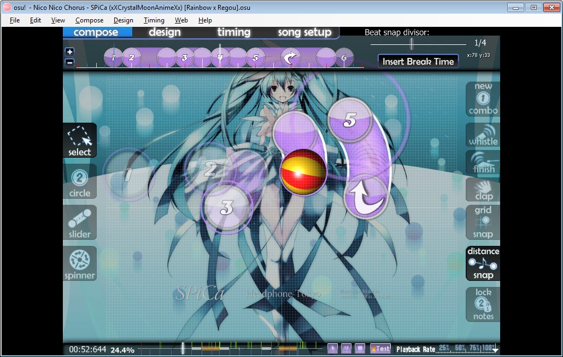Screen dimensions: 563x357
Task: Select timeline object number 5
Action: [255, 57]
